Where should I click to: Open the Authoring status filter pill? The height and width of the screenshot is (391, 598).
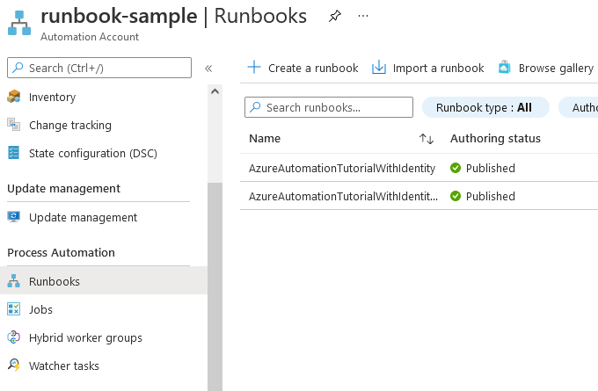coord(579,107)
